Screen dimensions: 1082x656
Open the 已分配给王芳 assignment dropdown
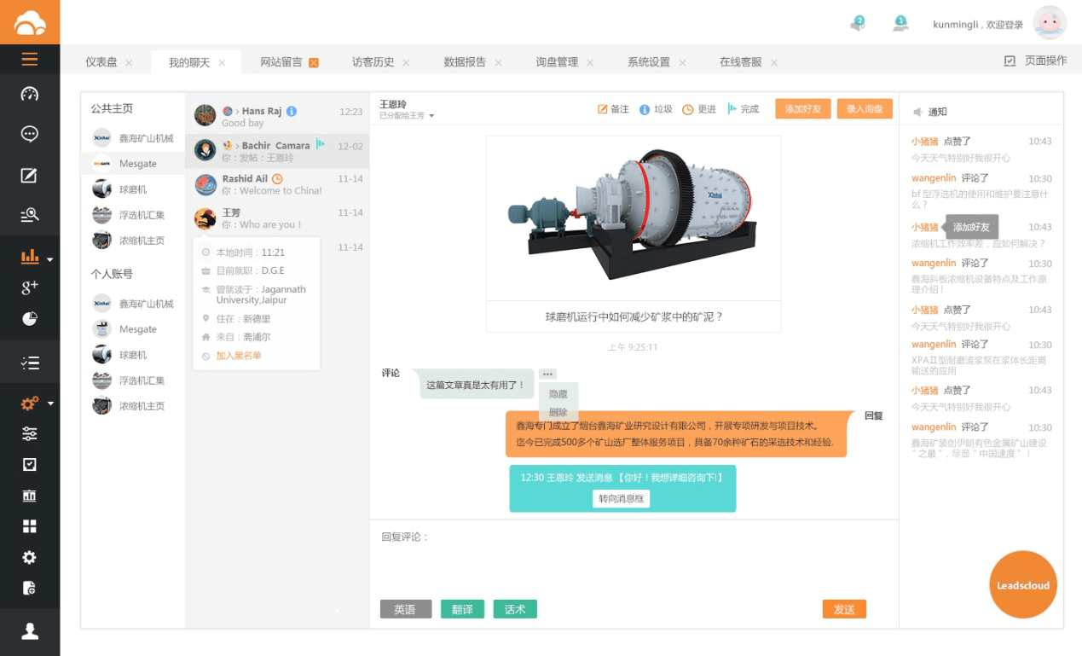pyautogui.click(x=408, y=115)
